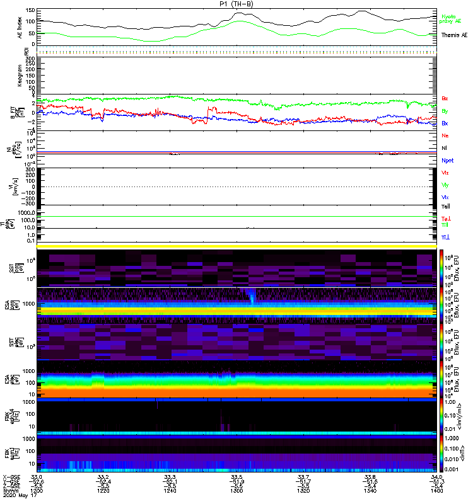This screenshot has width=473, height=504.
Task: Click the X-GSE value 33.0
Action: 37,477
